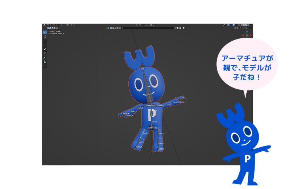Choose the Move tool in toolbar
The width and height of the screenshot is (295, 189).
tap(45, 41)
